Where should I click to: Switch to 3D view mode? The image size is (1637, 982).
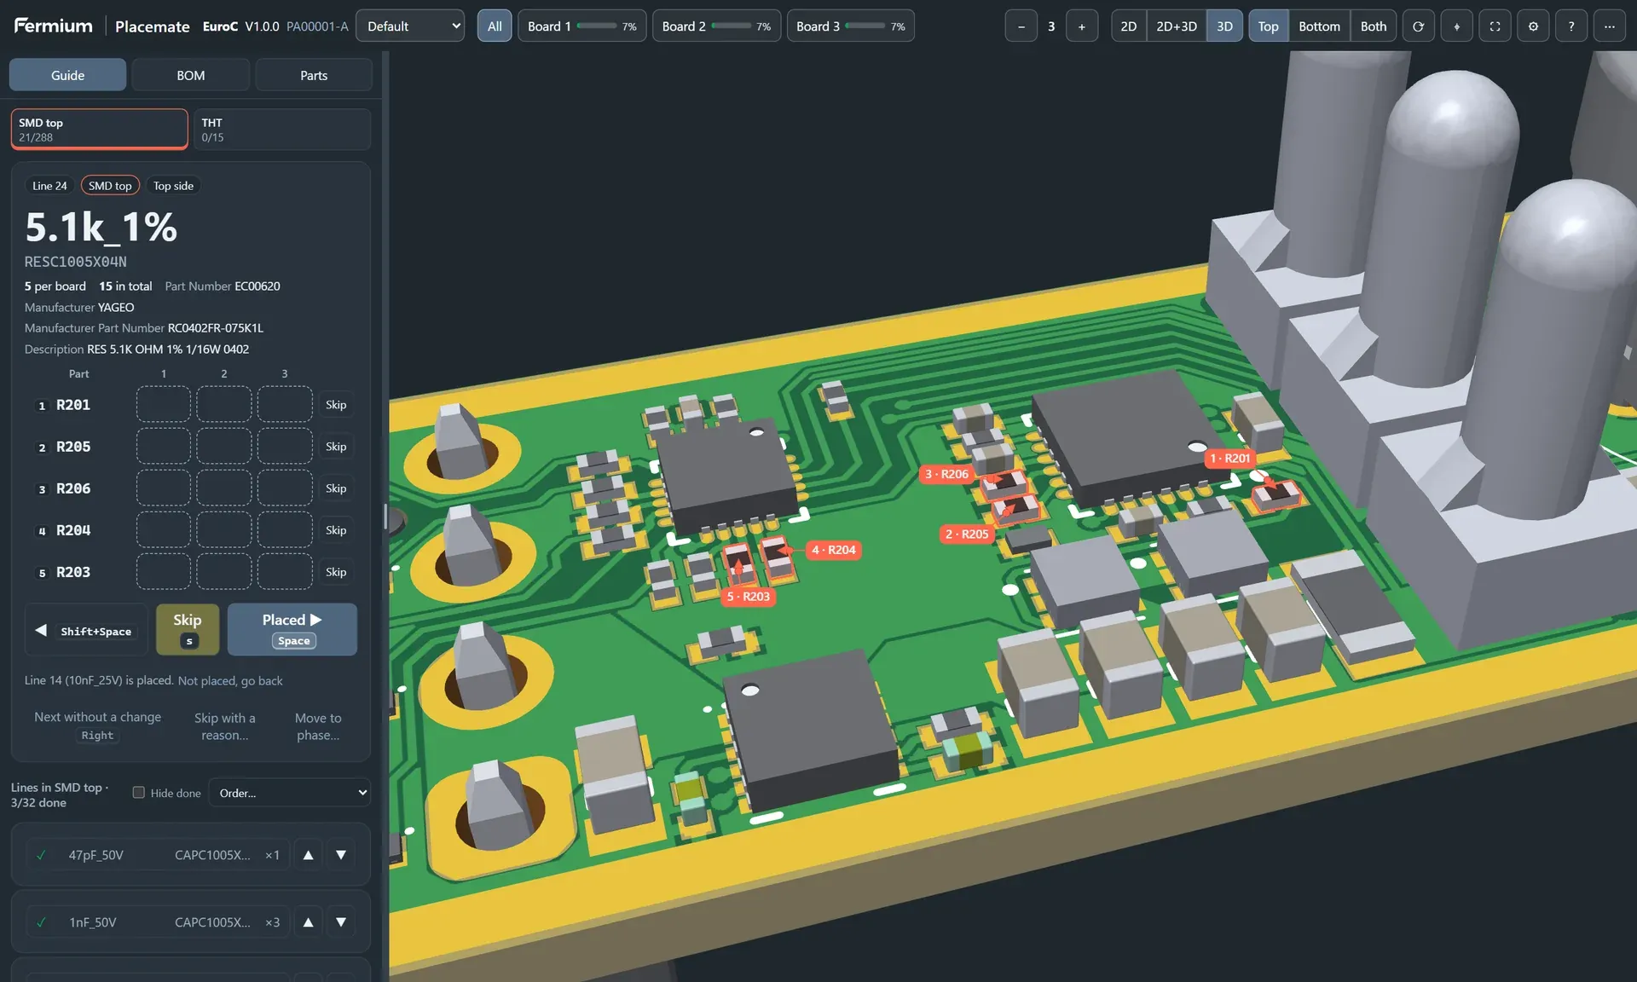[1224, 26]
